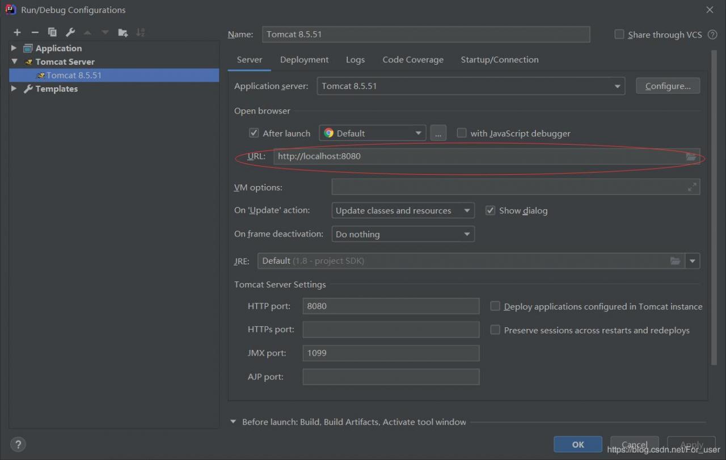This screenshot has width=726, height=460.
Task: Select Tomcat 8.5.51 configuration in tree
Action: coord(114,75)
